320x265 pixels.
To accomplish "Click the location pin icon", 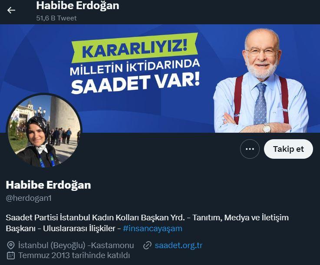I will click(10, 245).
